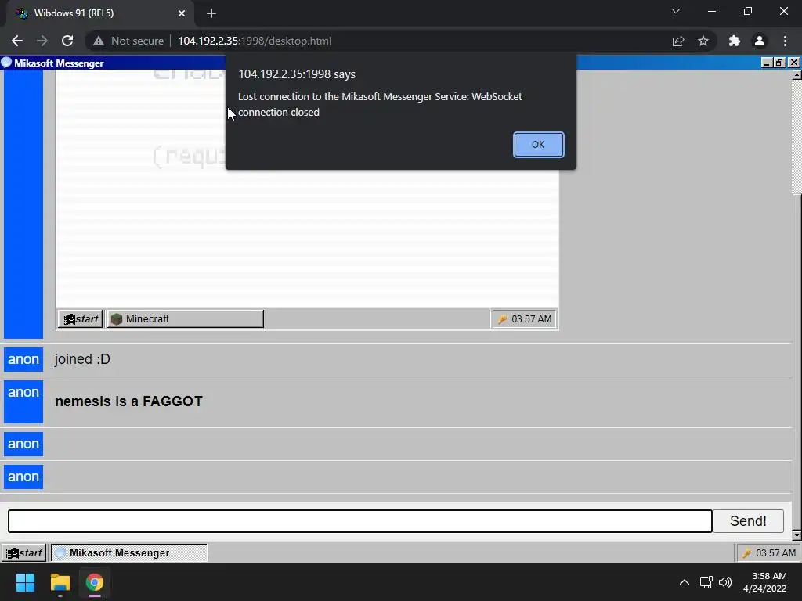Open File Explorer from the Windows taskbar
The height and width of the screenshot is (601, 802).
click(60, 582)
